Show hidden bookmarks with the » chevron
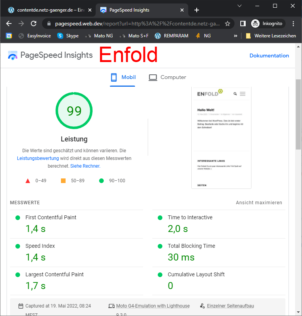 tap(235, 36)
